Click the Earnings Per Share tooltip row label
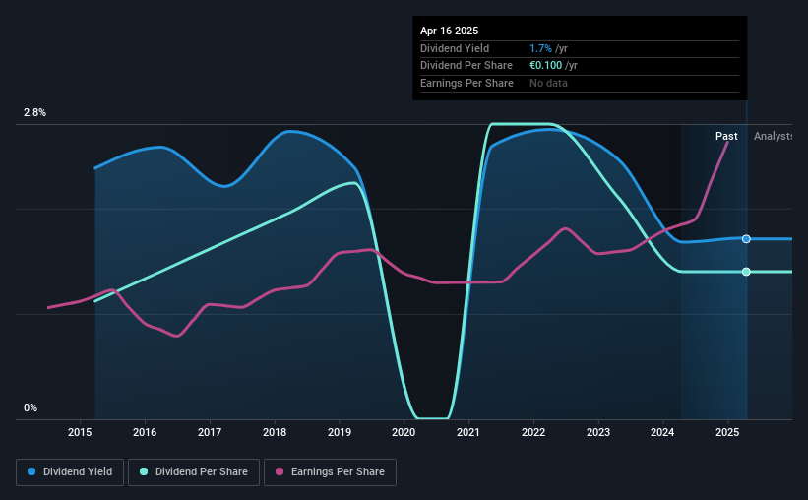Screen dimensions: 808x500 click(x=466, y=83)
